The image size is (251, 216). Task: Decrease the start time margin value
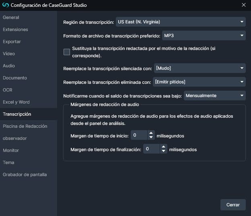(151, 137)
